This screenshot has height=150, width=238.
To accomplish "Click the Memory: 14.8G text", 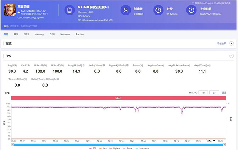I will 85,12.
